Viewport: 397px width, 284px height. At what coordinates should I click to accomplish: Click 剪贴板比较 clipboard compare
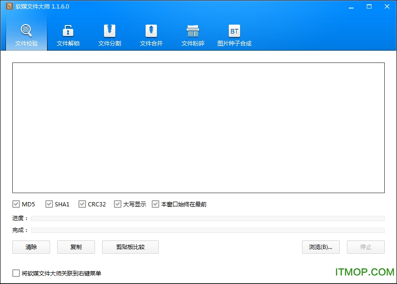click(x=130, y=247)
